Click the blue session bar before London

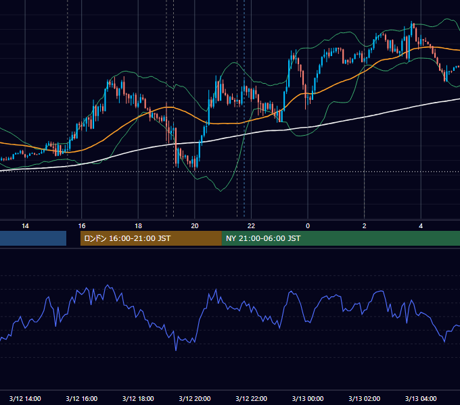[x=33, y=238]
